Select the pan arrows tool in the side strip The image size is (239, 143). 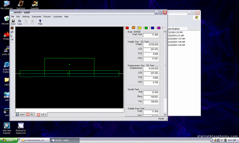12,32
